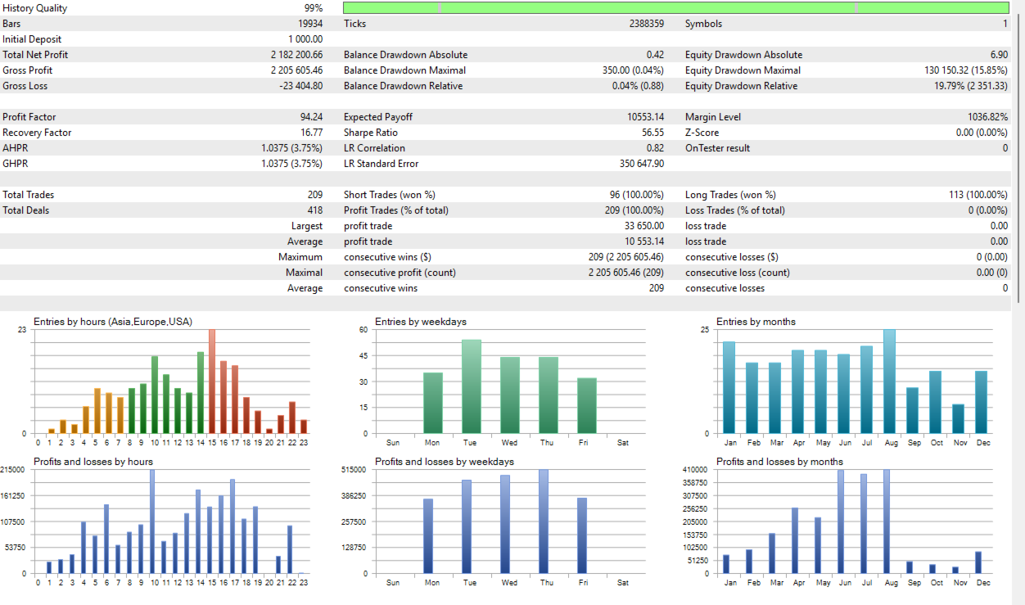Screen dimensions: 1025x605
Task: Click the tallest red bar at hour 15
Action: pos(212,381)
